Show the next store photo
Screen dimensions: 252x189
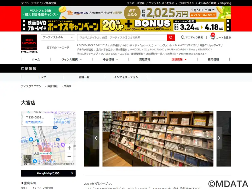click(219, 138)
